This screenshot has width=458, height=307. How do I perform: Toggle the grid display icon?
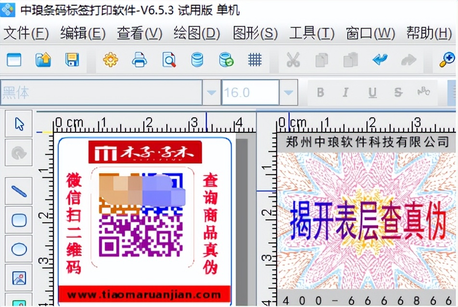[254, 60]
